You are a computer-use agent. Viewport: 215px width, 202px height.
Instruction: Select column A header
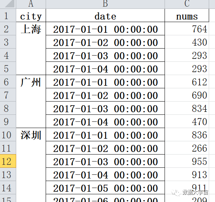[x=31, y=4]
